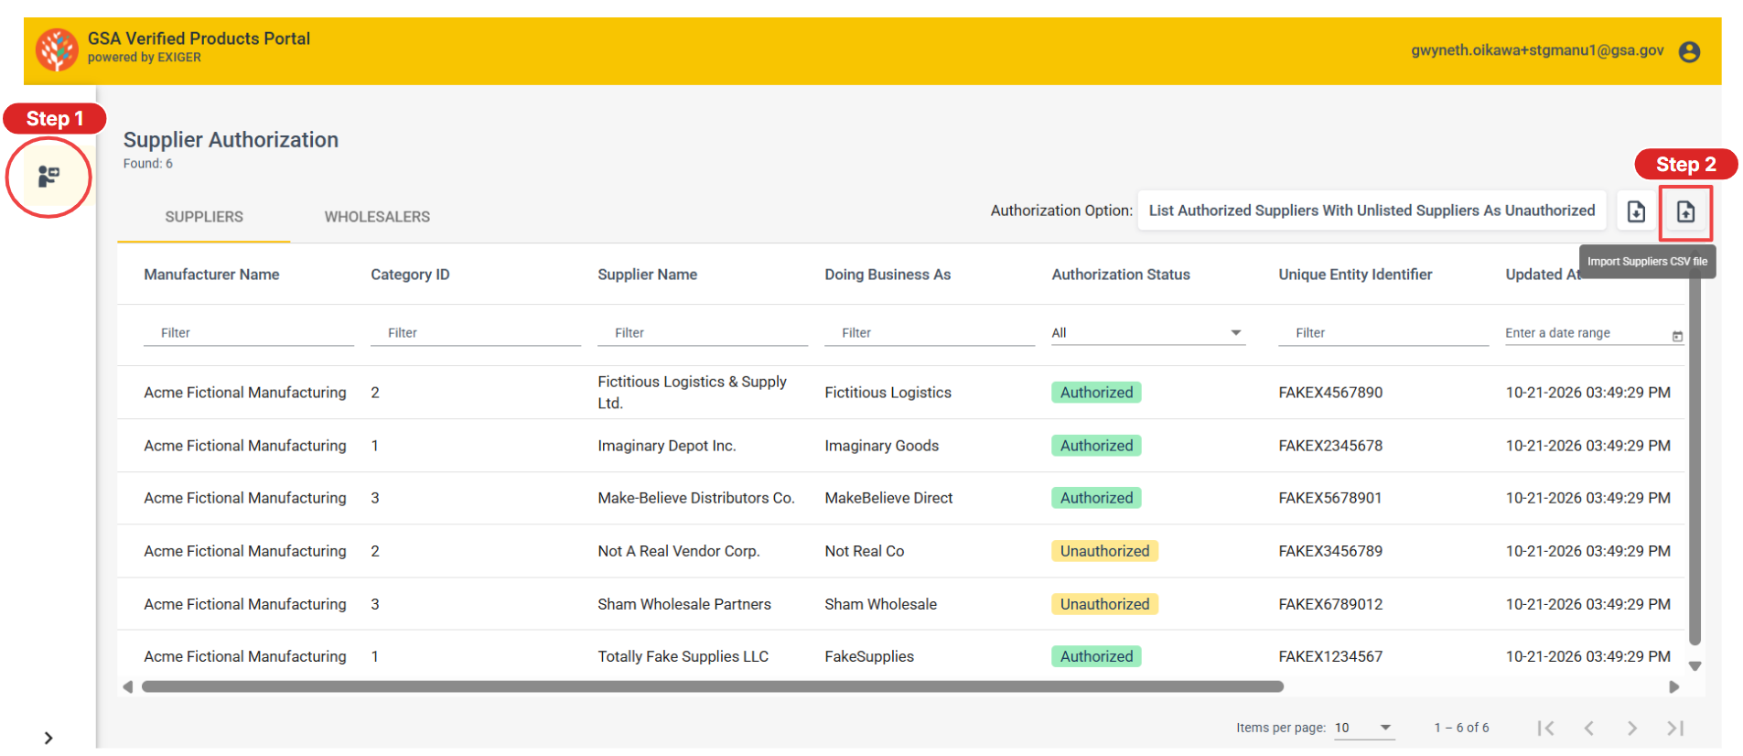Go to the next page of results
1743x756 pixels.
click(x=1631, y=728)
